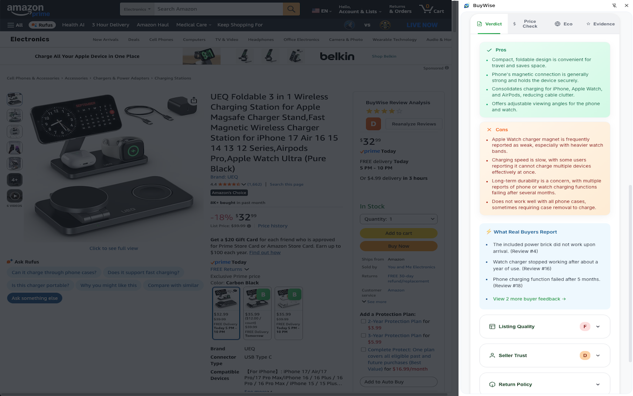Expand the Return Policy section
Viewport: 633px width, 396px height.
point(598,385)
